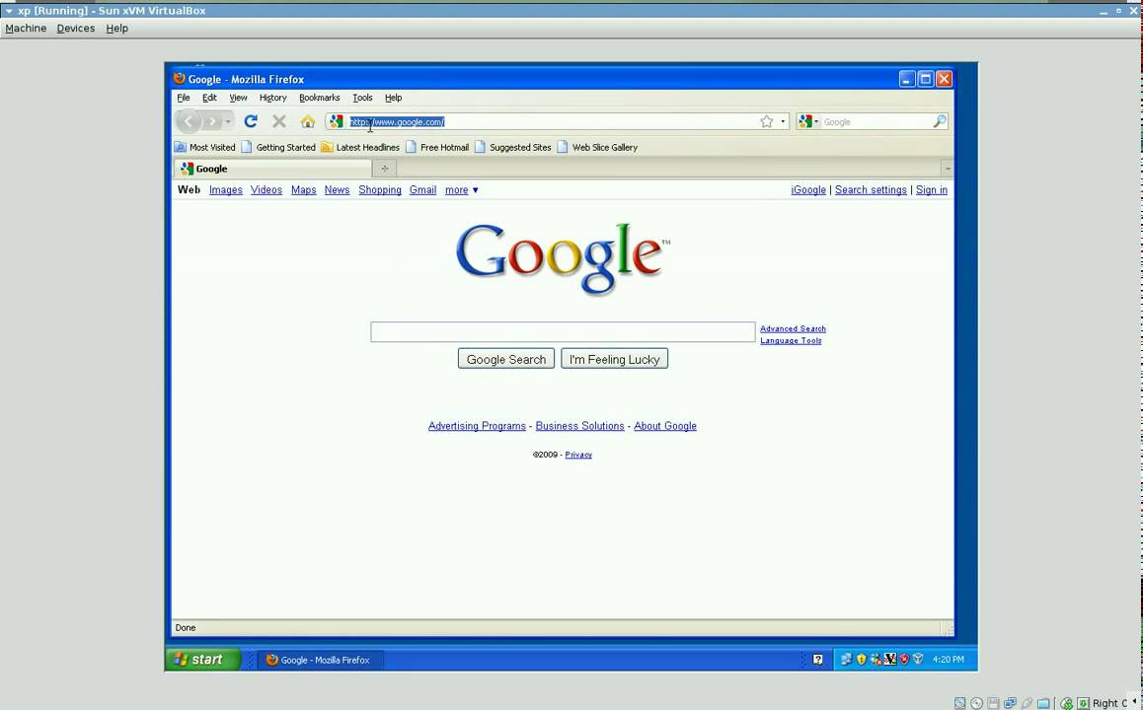Image resolution: width=1143 pixels, height=710 pixels.
Task: Click the Firefox back arrow button
Action: pos(188,121)
